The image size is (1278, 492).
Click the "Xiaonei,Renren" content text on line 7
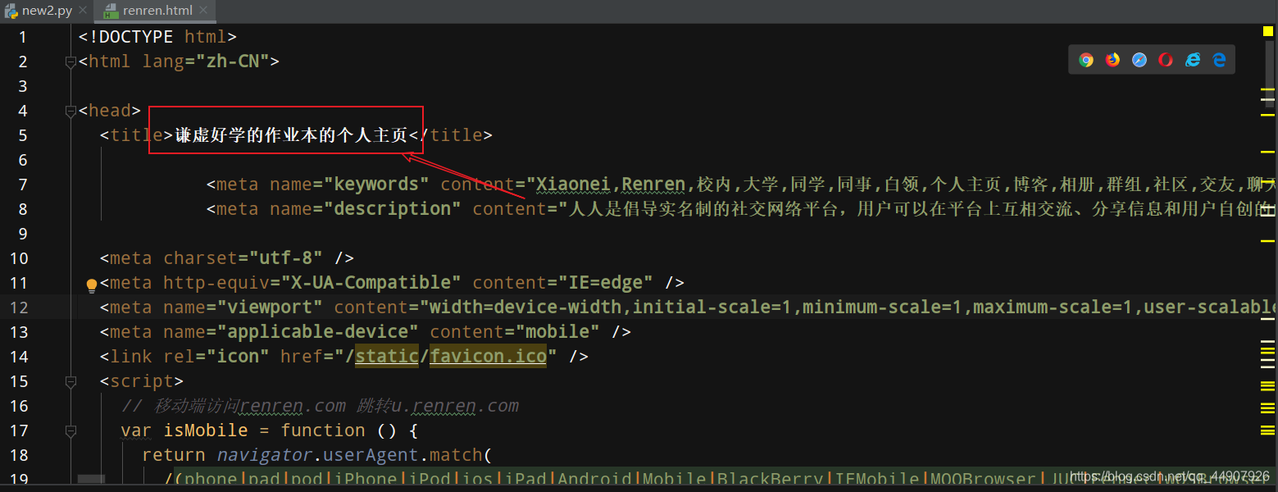[x=611, y=184]
